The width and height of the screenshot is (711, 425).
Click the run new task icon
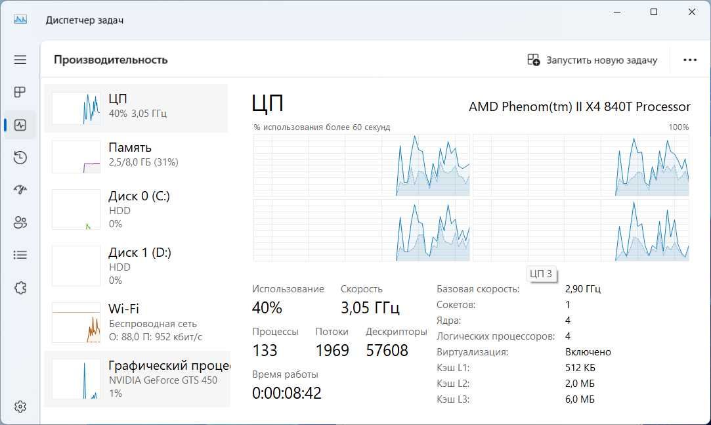click(533, 60)
